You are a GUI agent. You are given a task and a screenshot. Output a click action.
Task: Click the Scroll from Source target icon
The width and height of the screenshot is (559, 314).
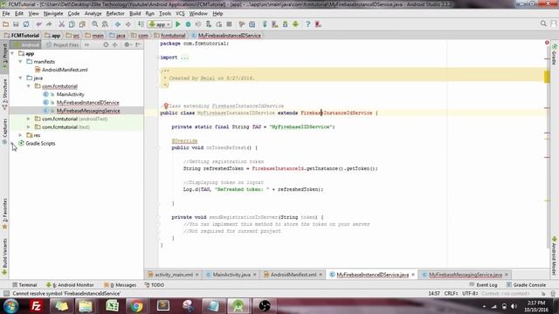(106, 44)
